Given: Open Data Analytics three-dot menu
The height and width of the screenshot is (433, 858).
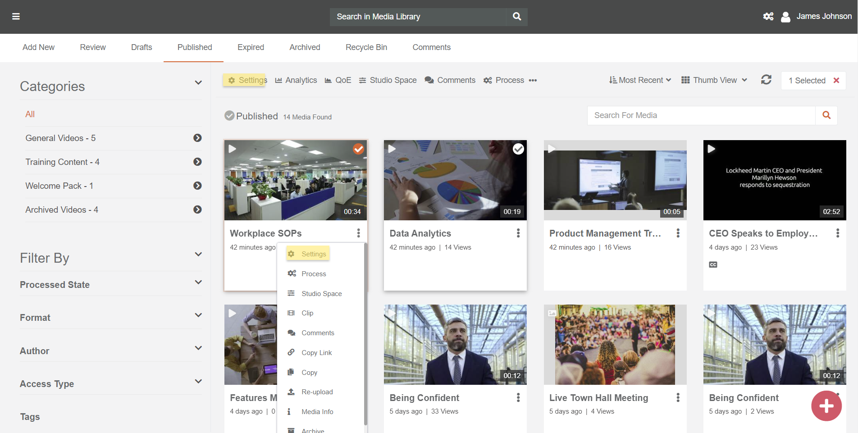Looking at the screenshot, I should (x=518, y=233).
